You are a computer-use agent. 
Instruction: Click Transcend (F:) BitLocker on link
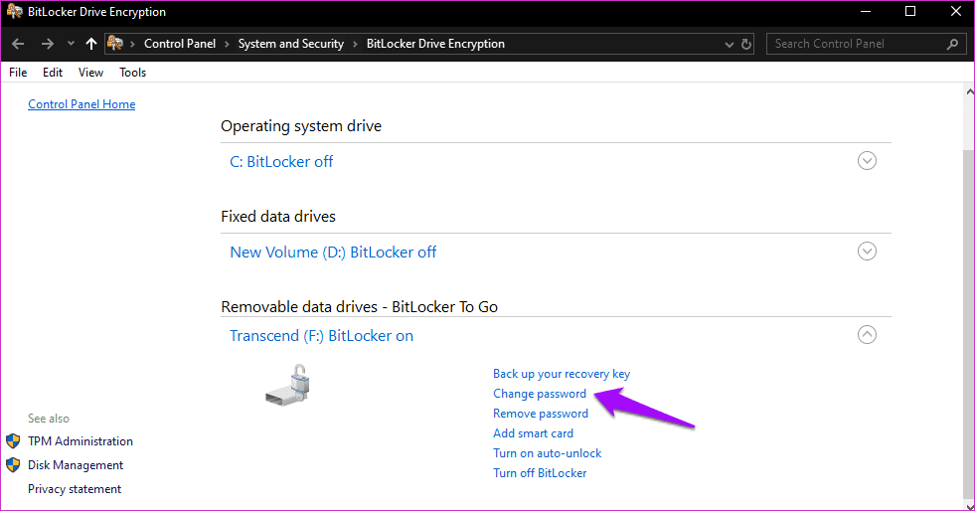coord(321,336)
